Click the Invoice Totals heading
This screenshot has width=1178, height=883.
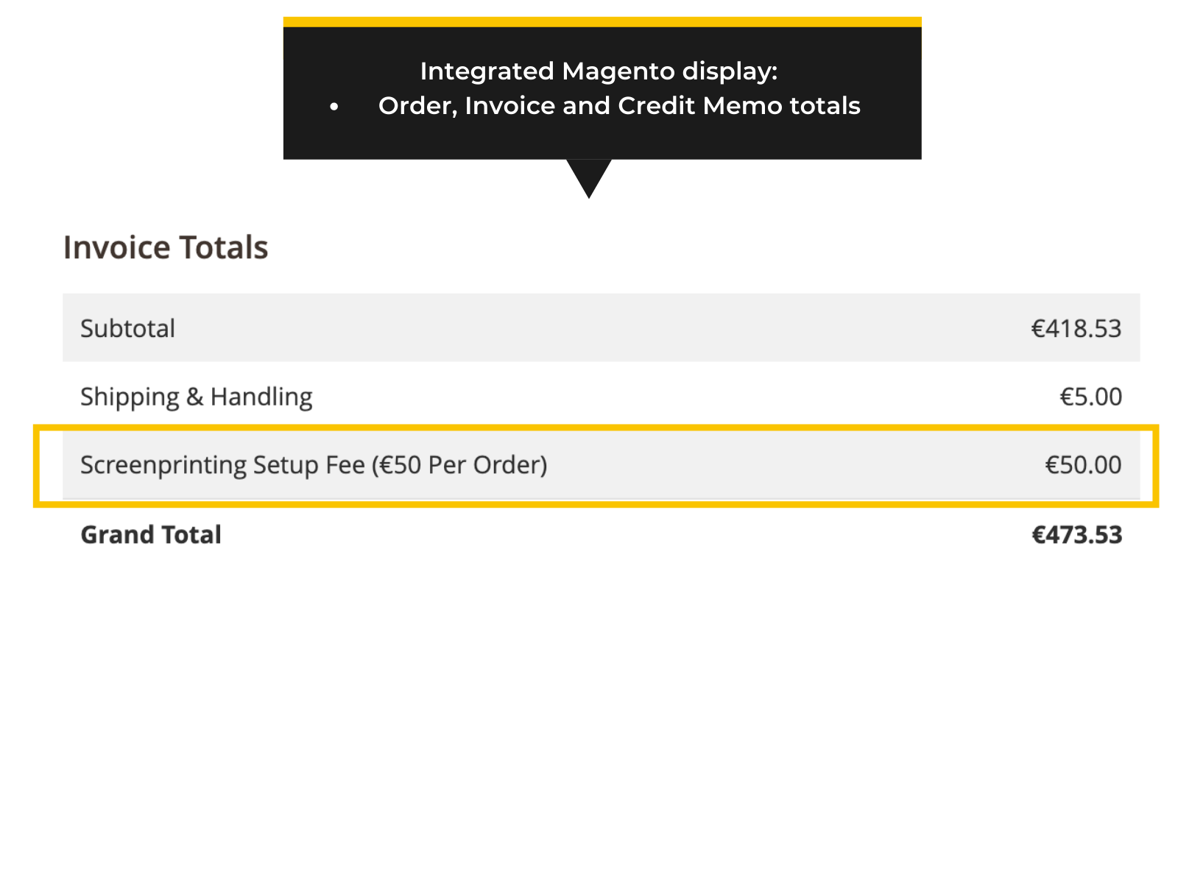166,247
